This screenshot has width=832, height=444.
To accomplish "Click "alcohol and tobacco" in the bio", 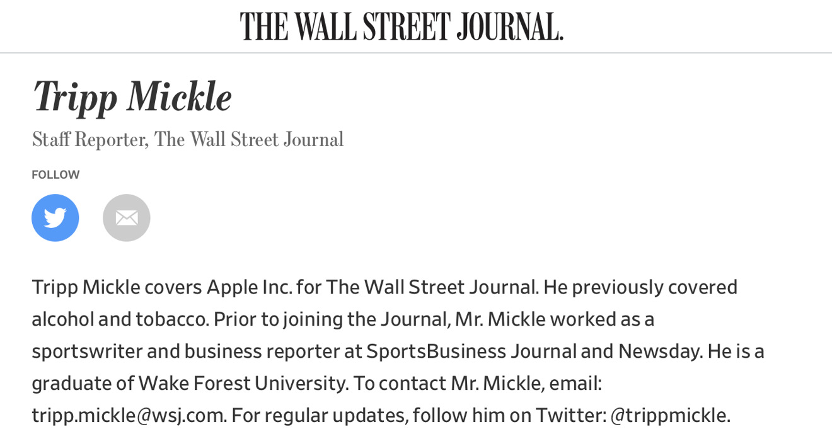I will [x=120, y=319].
